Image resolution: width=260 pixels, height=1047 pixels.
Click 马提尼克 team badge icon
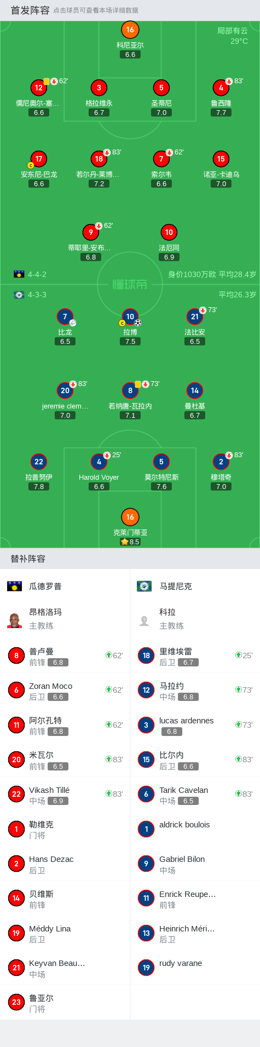tap(144, 586)
